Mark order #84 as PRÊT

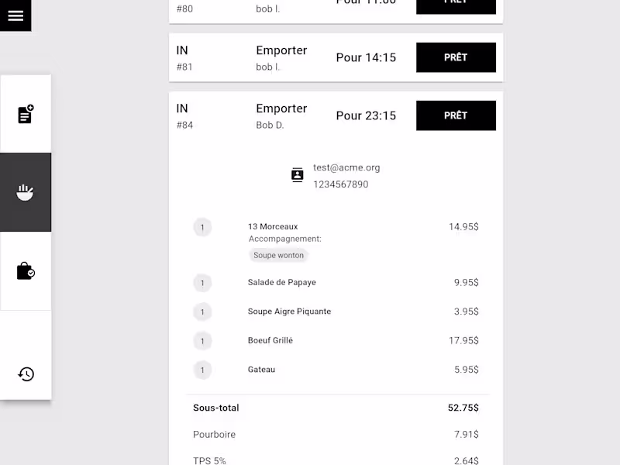click(456, 115)
